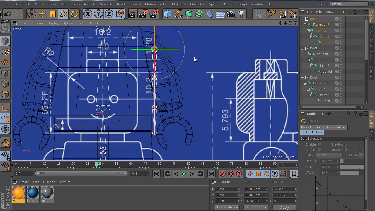Open the Size mode dropdown

(x=256, y=207)
